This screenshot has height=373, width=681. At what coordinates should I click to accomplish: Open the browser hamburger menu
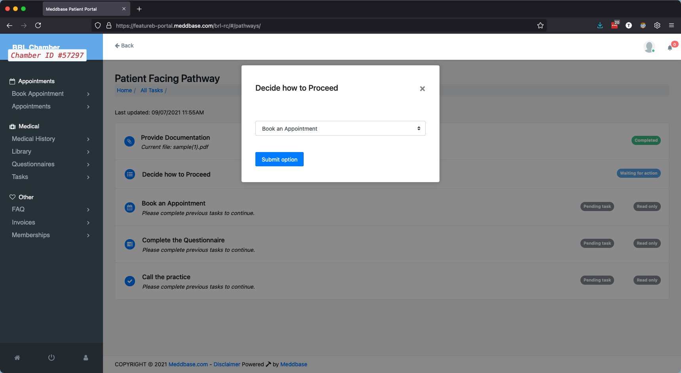pos(671,25)
